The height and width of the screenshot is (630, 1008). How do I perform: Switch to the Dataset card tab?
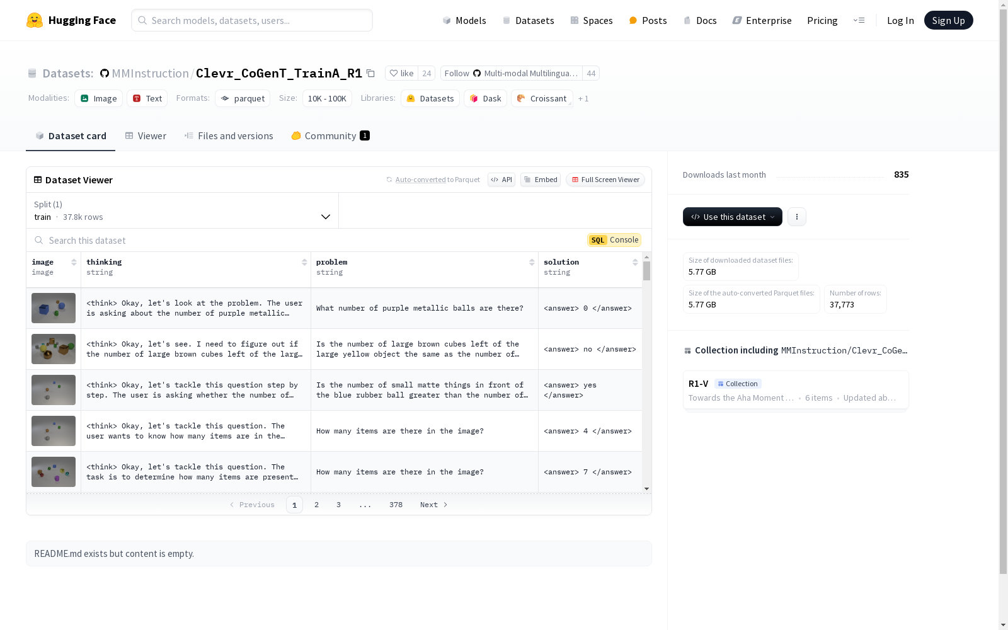point(71,136)
